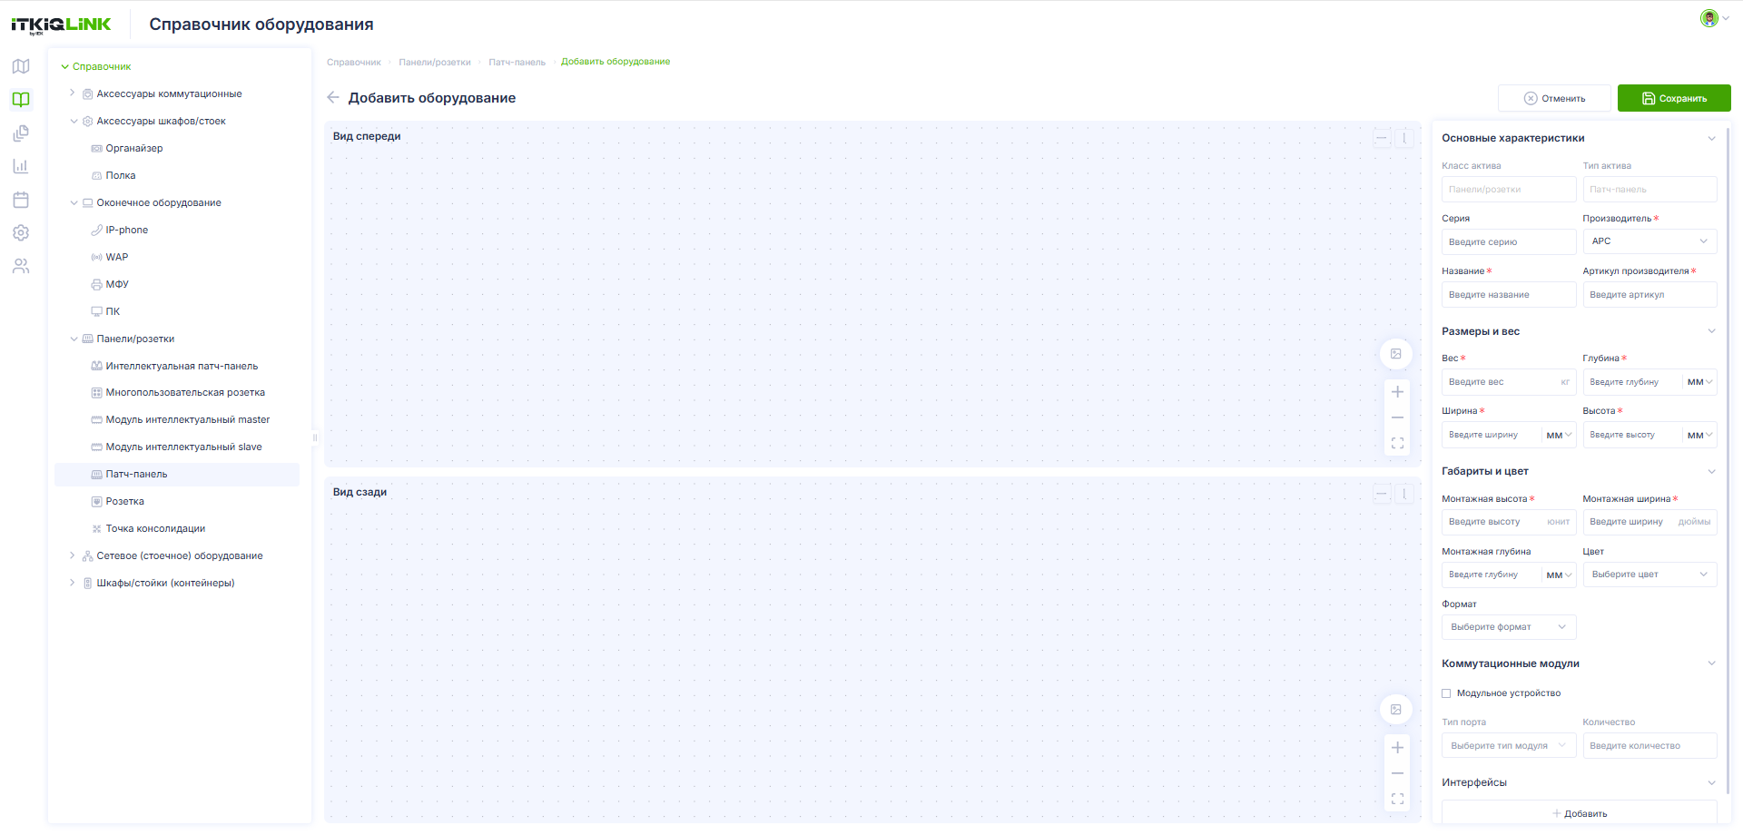
Task: Open the settings gear in sidebar
Action: click(x=21, y=233)
